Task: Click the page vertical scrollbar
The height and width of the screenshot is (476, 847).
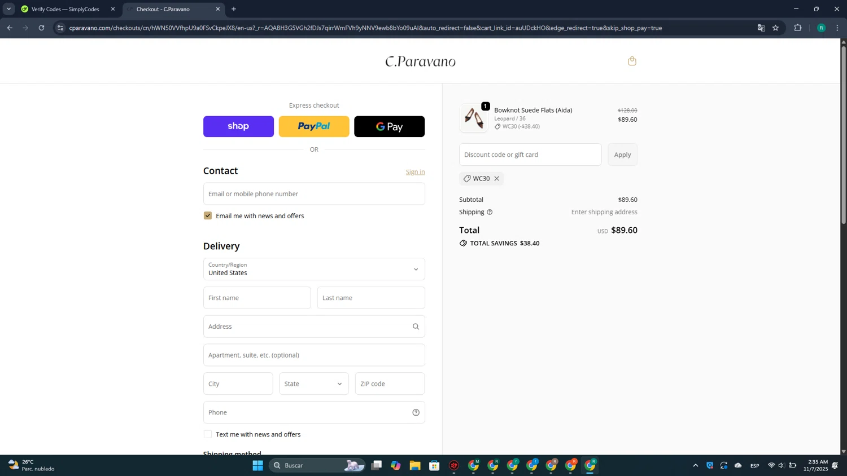Action: 844,135
